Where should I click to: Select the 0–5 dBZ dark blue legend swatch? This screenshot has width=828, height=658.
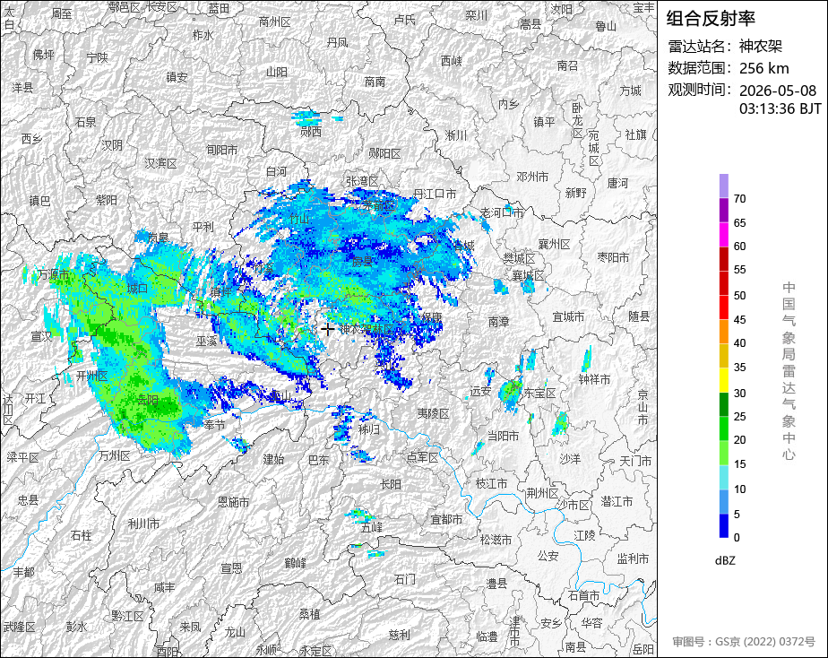click(x=723, y=526)
